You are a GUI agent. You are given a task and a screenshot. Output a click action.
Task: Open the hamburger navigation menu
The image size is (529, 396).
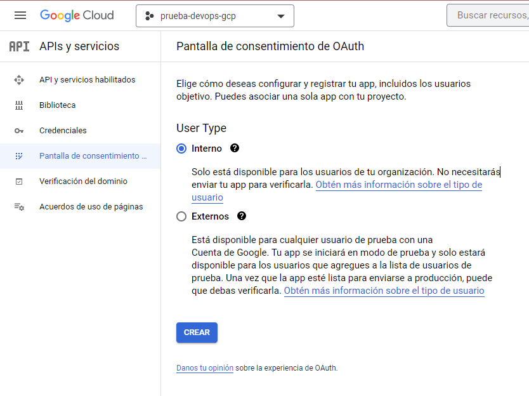(x=20, y=16)
